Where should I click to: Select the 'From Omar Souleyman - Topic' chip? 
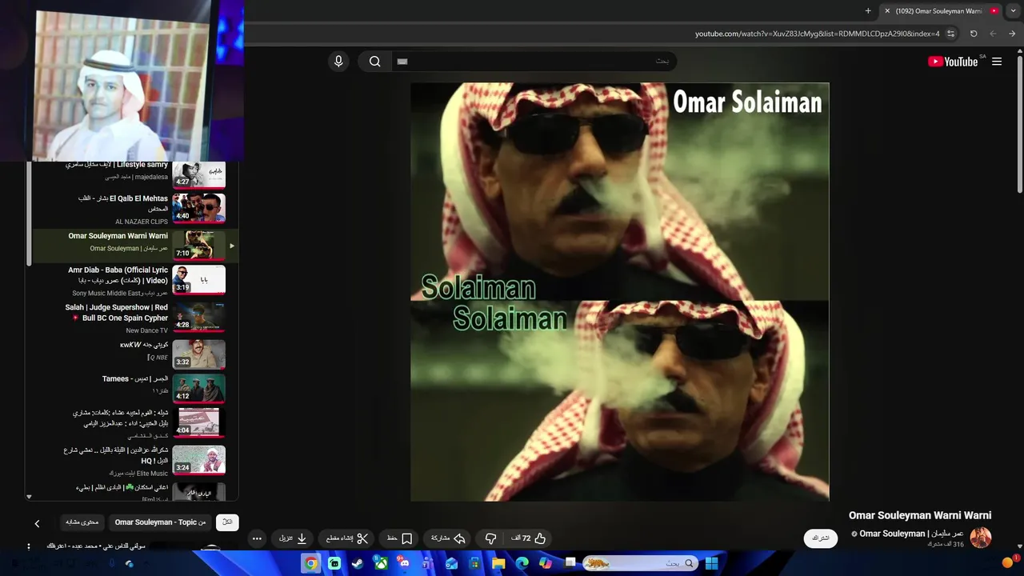pyautogui.click(x=160, y=522)
